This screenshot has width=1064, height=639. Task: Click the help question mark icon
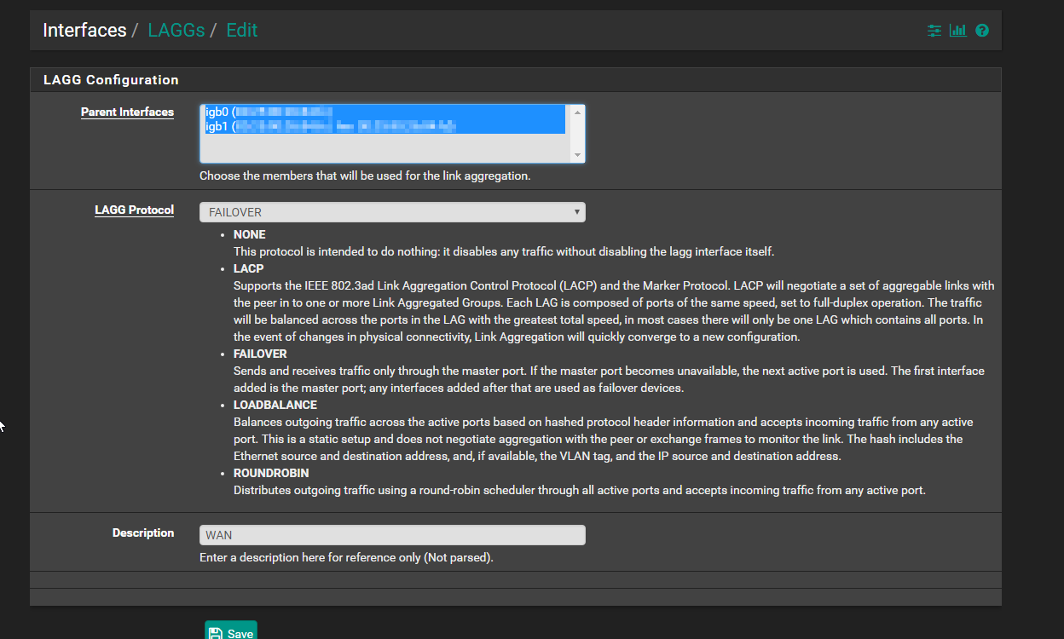click(x=982, y=31)
